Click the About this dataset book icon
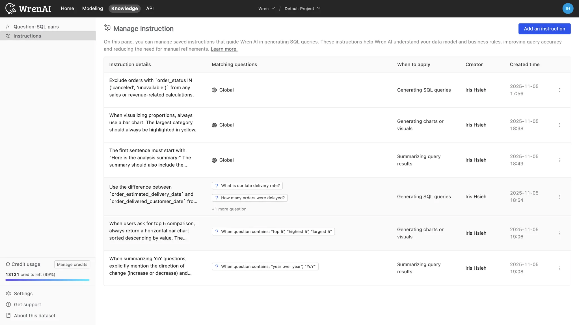The image size is (579, 325). point(8,316)
